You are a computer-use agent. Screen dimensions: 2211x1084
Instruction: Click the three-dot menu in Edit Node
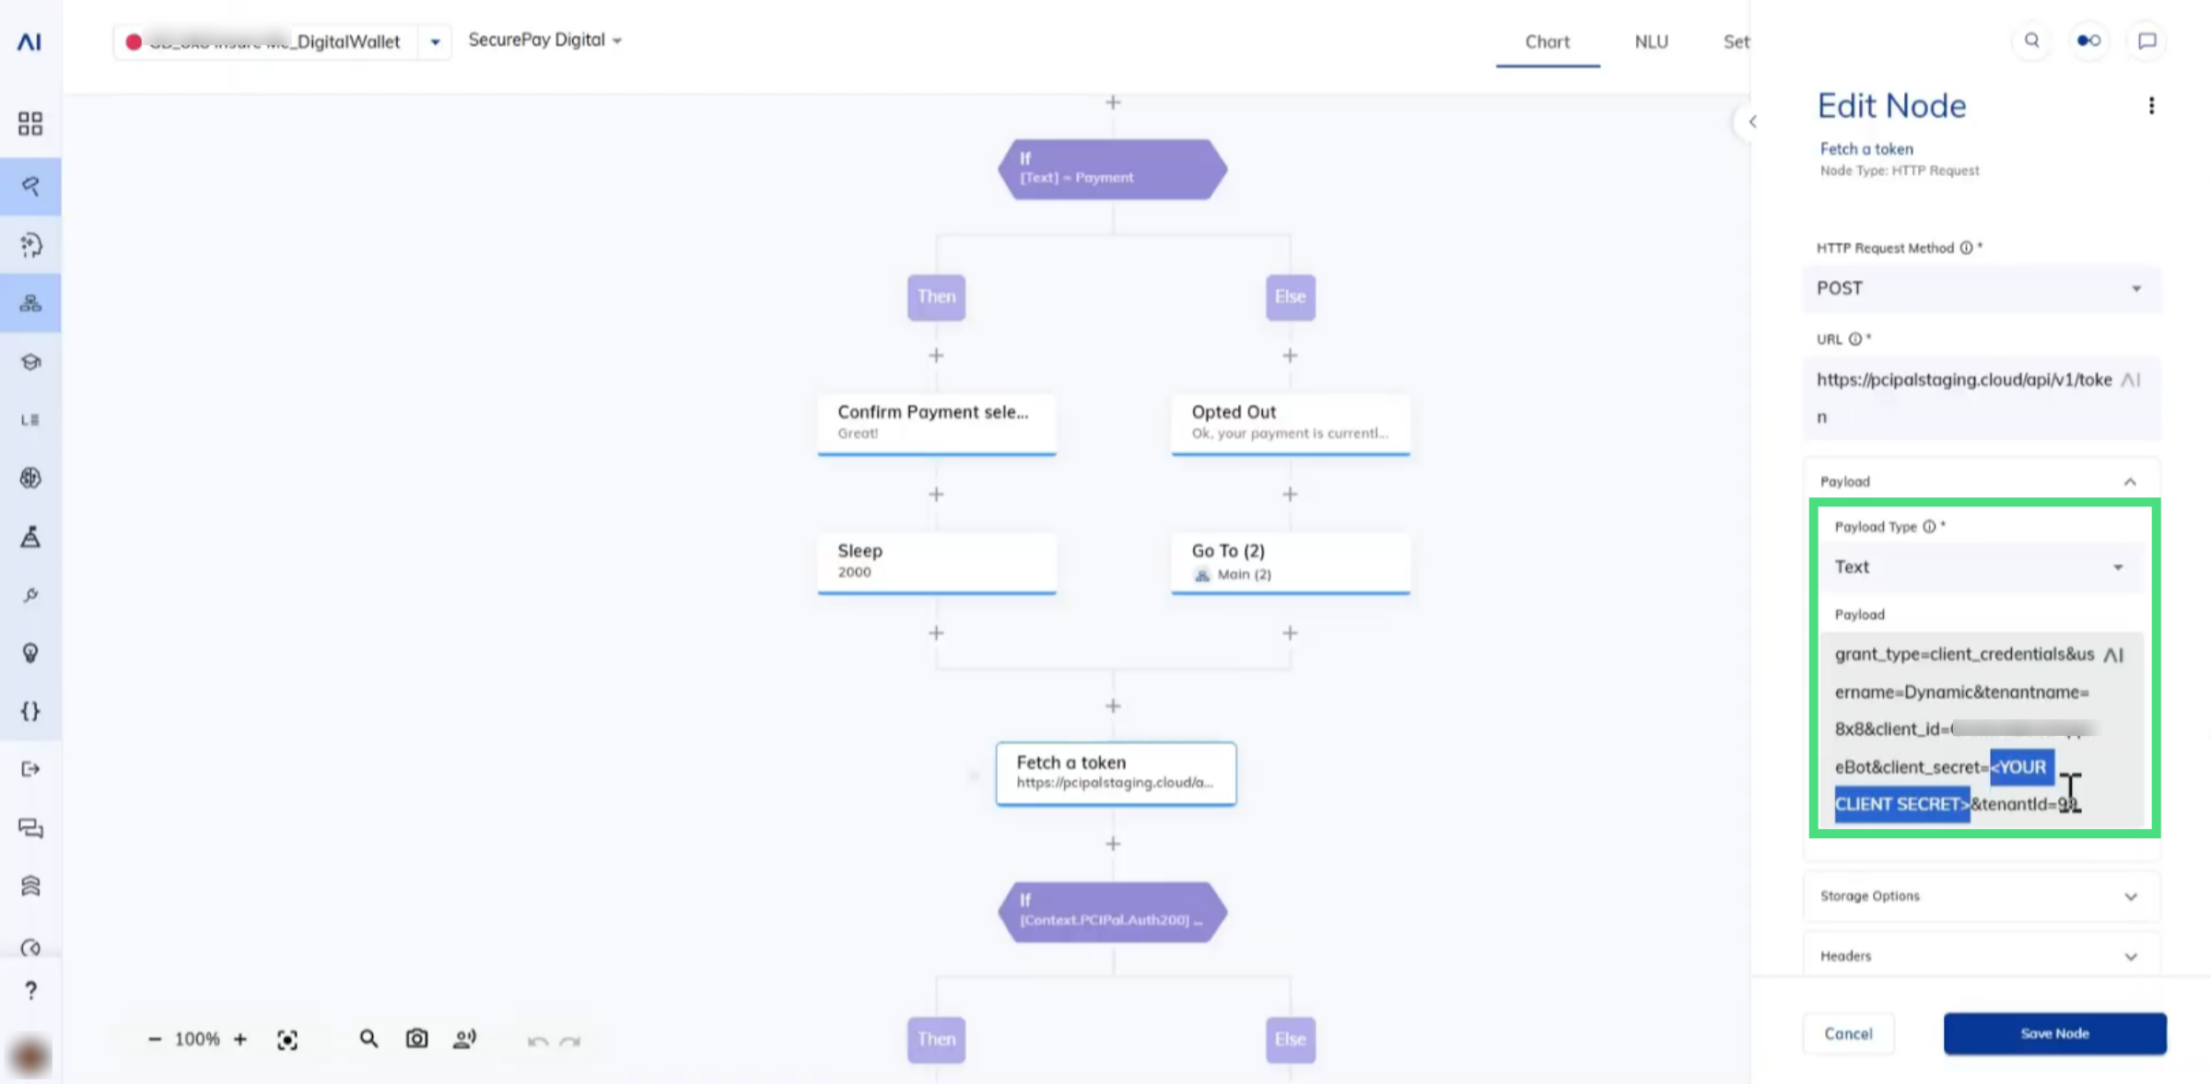[x=2151, y=106]
